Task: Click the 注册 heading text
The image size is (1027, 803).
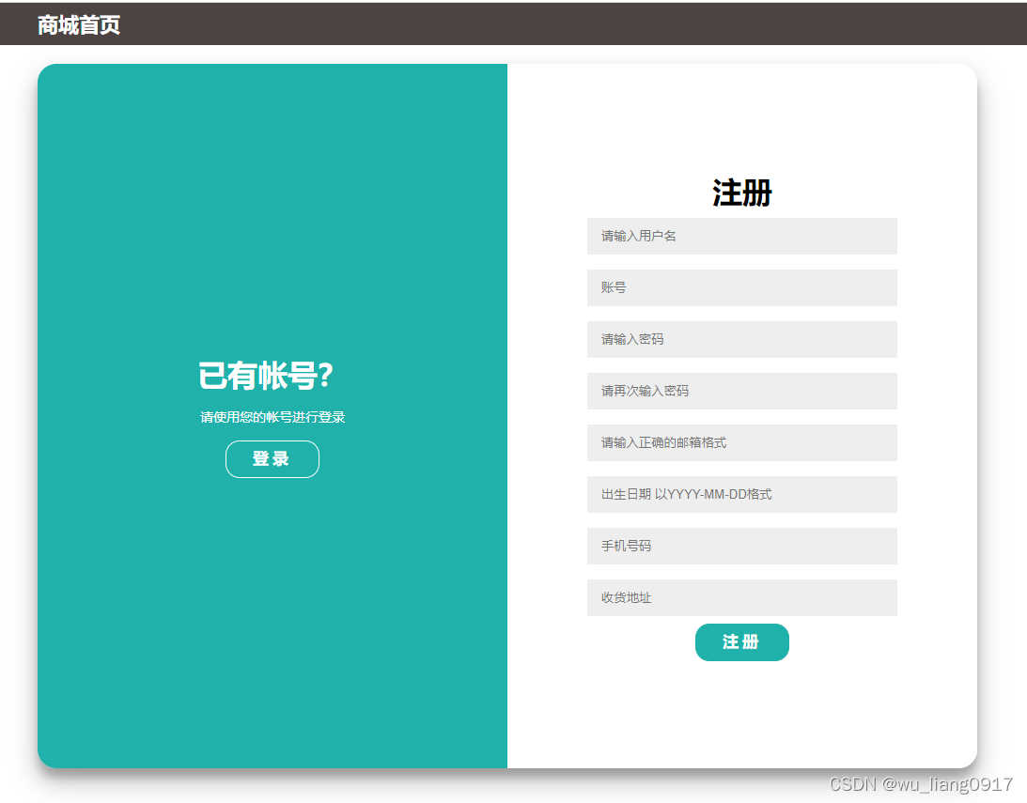Action: (742, 193)
